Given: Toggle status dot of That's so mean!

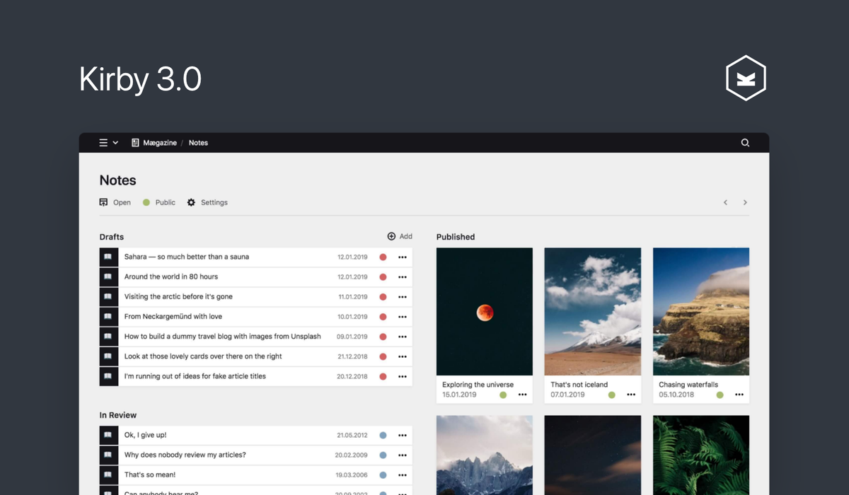Looking at the screenshot, I should tap(383, 474).
